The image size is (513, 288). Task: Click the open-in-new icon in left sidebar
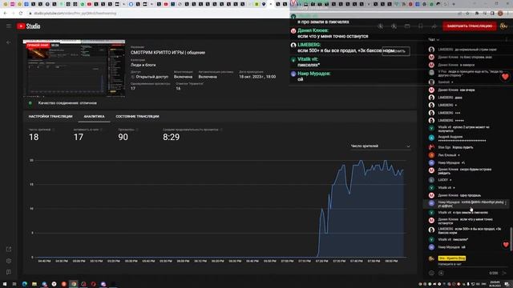[x=9, y=249]
